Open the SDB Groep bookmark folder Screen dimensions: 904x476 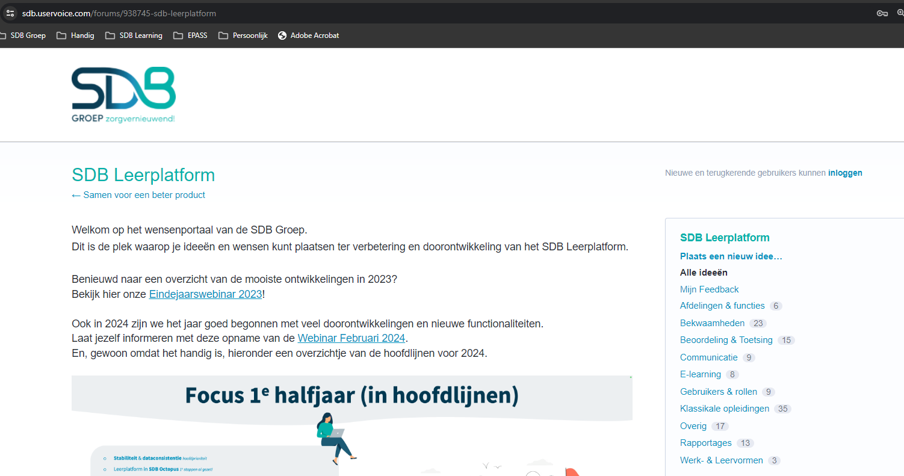point(22,36)
